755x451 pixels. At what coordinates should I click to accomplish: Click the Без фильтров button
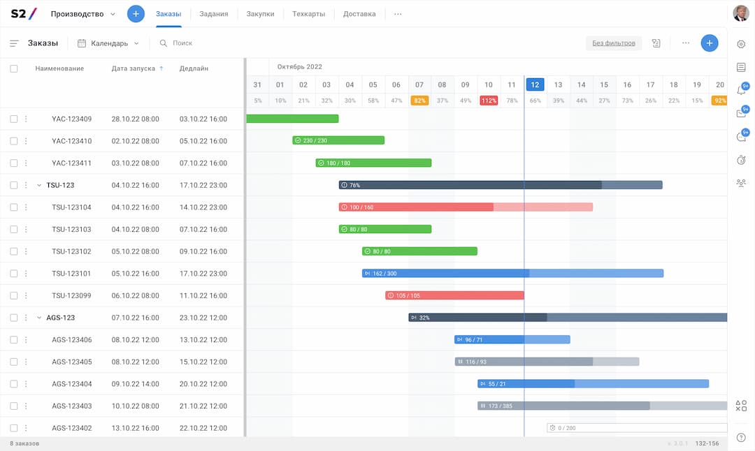click(614, 43)
